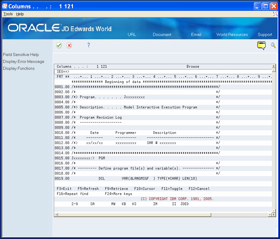
Task: Click F11=Toggle function key
Action: [172, 189]
